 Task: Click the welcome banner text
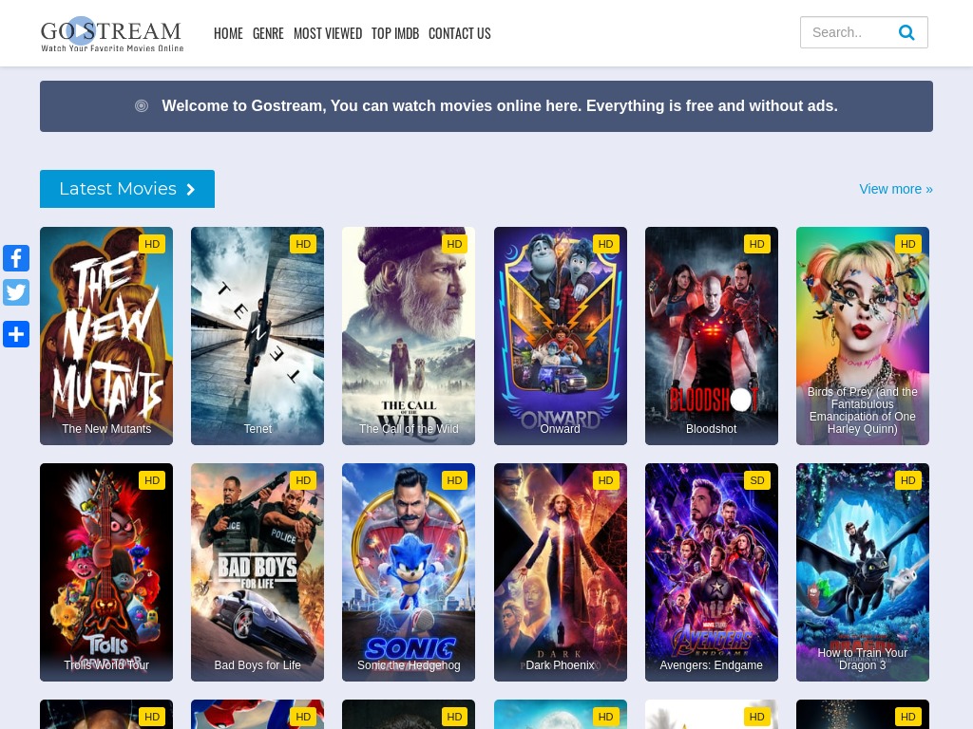pos(500,106)
